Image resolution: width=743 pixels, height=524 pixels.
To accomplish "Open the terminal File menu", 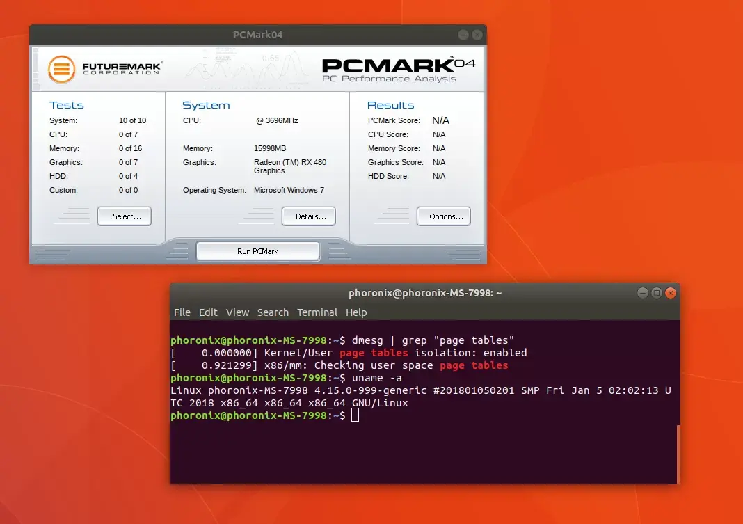I will coord(182,312).
